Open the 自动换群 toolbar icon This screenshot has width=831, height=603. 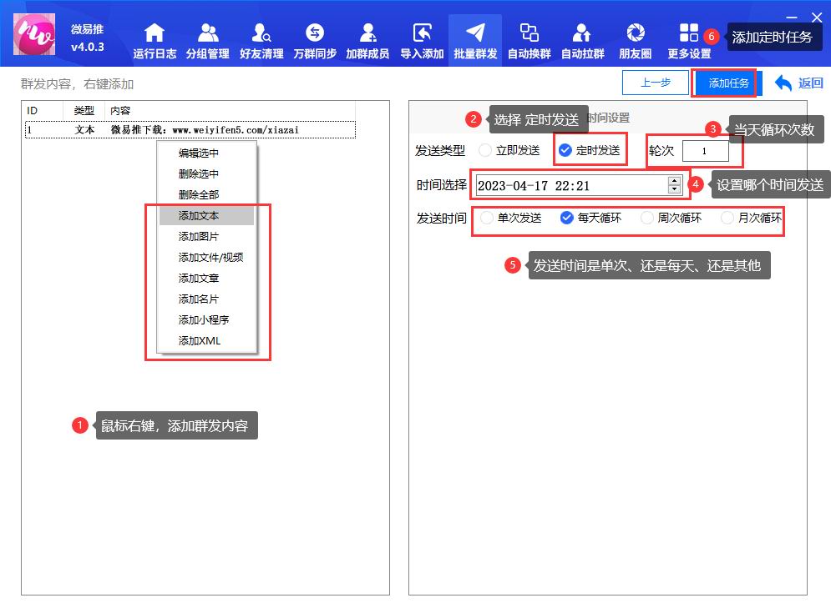[529, 33]
